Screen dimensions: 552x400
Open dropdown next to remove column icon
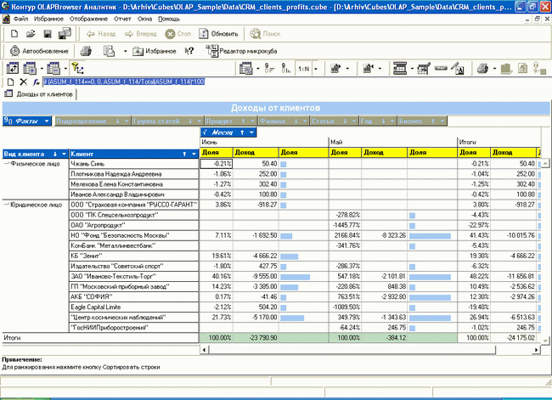(x=65, y=69)
